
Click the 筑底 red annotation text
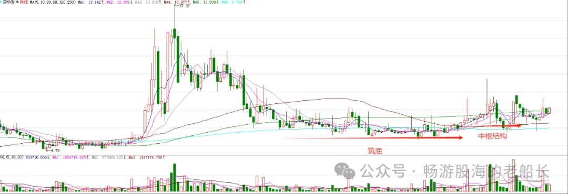(x=375, y=150)
